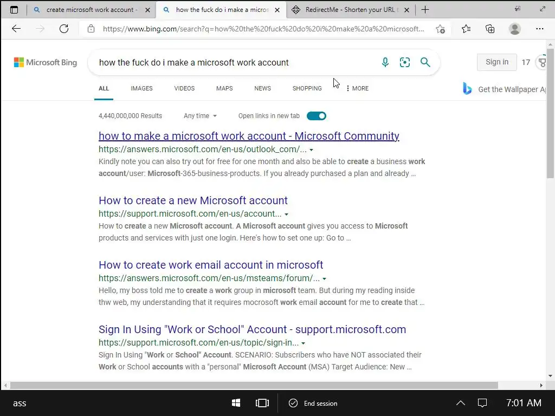Image resolution: width=555 pixels, height=416 pixels.
Task: Close the RedirectMe tab
Action: coord(406,10)
